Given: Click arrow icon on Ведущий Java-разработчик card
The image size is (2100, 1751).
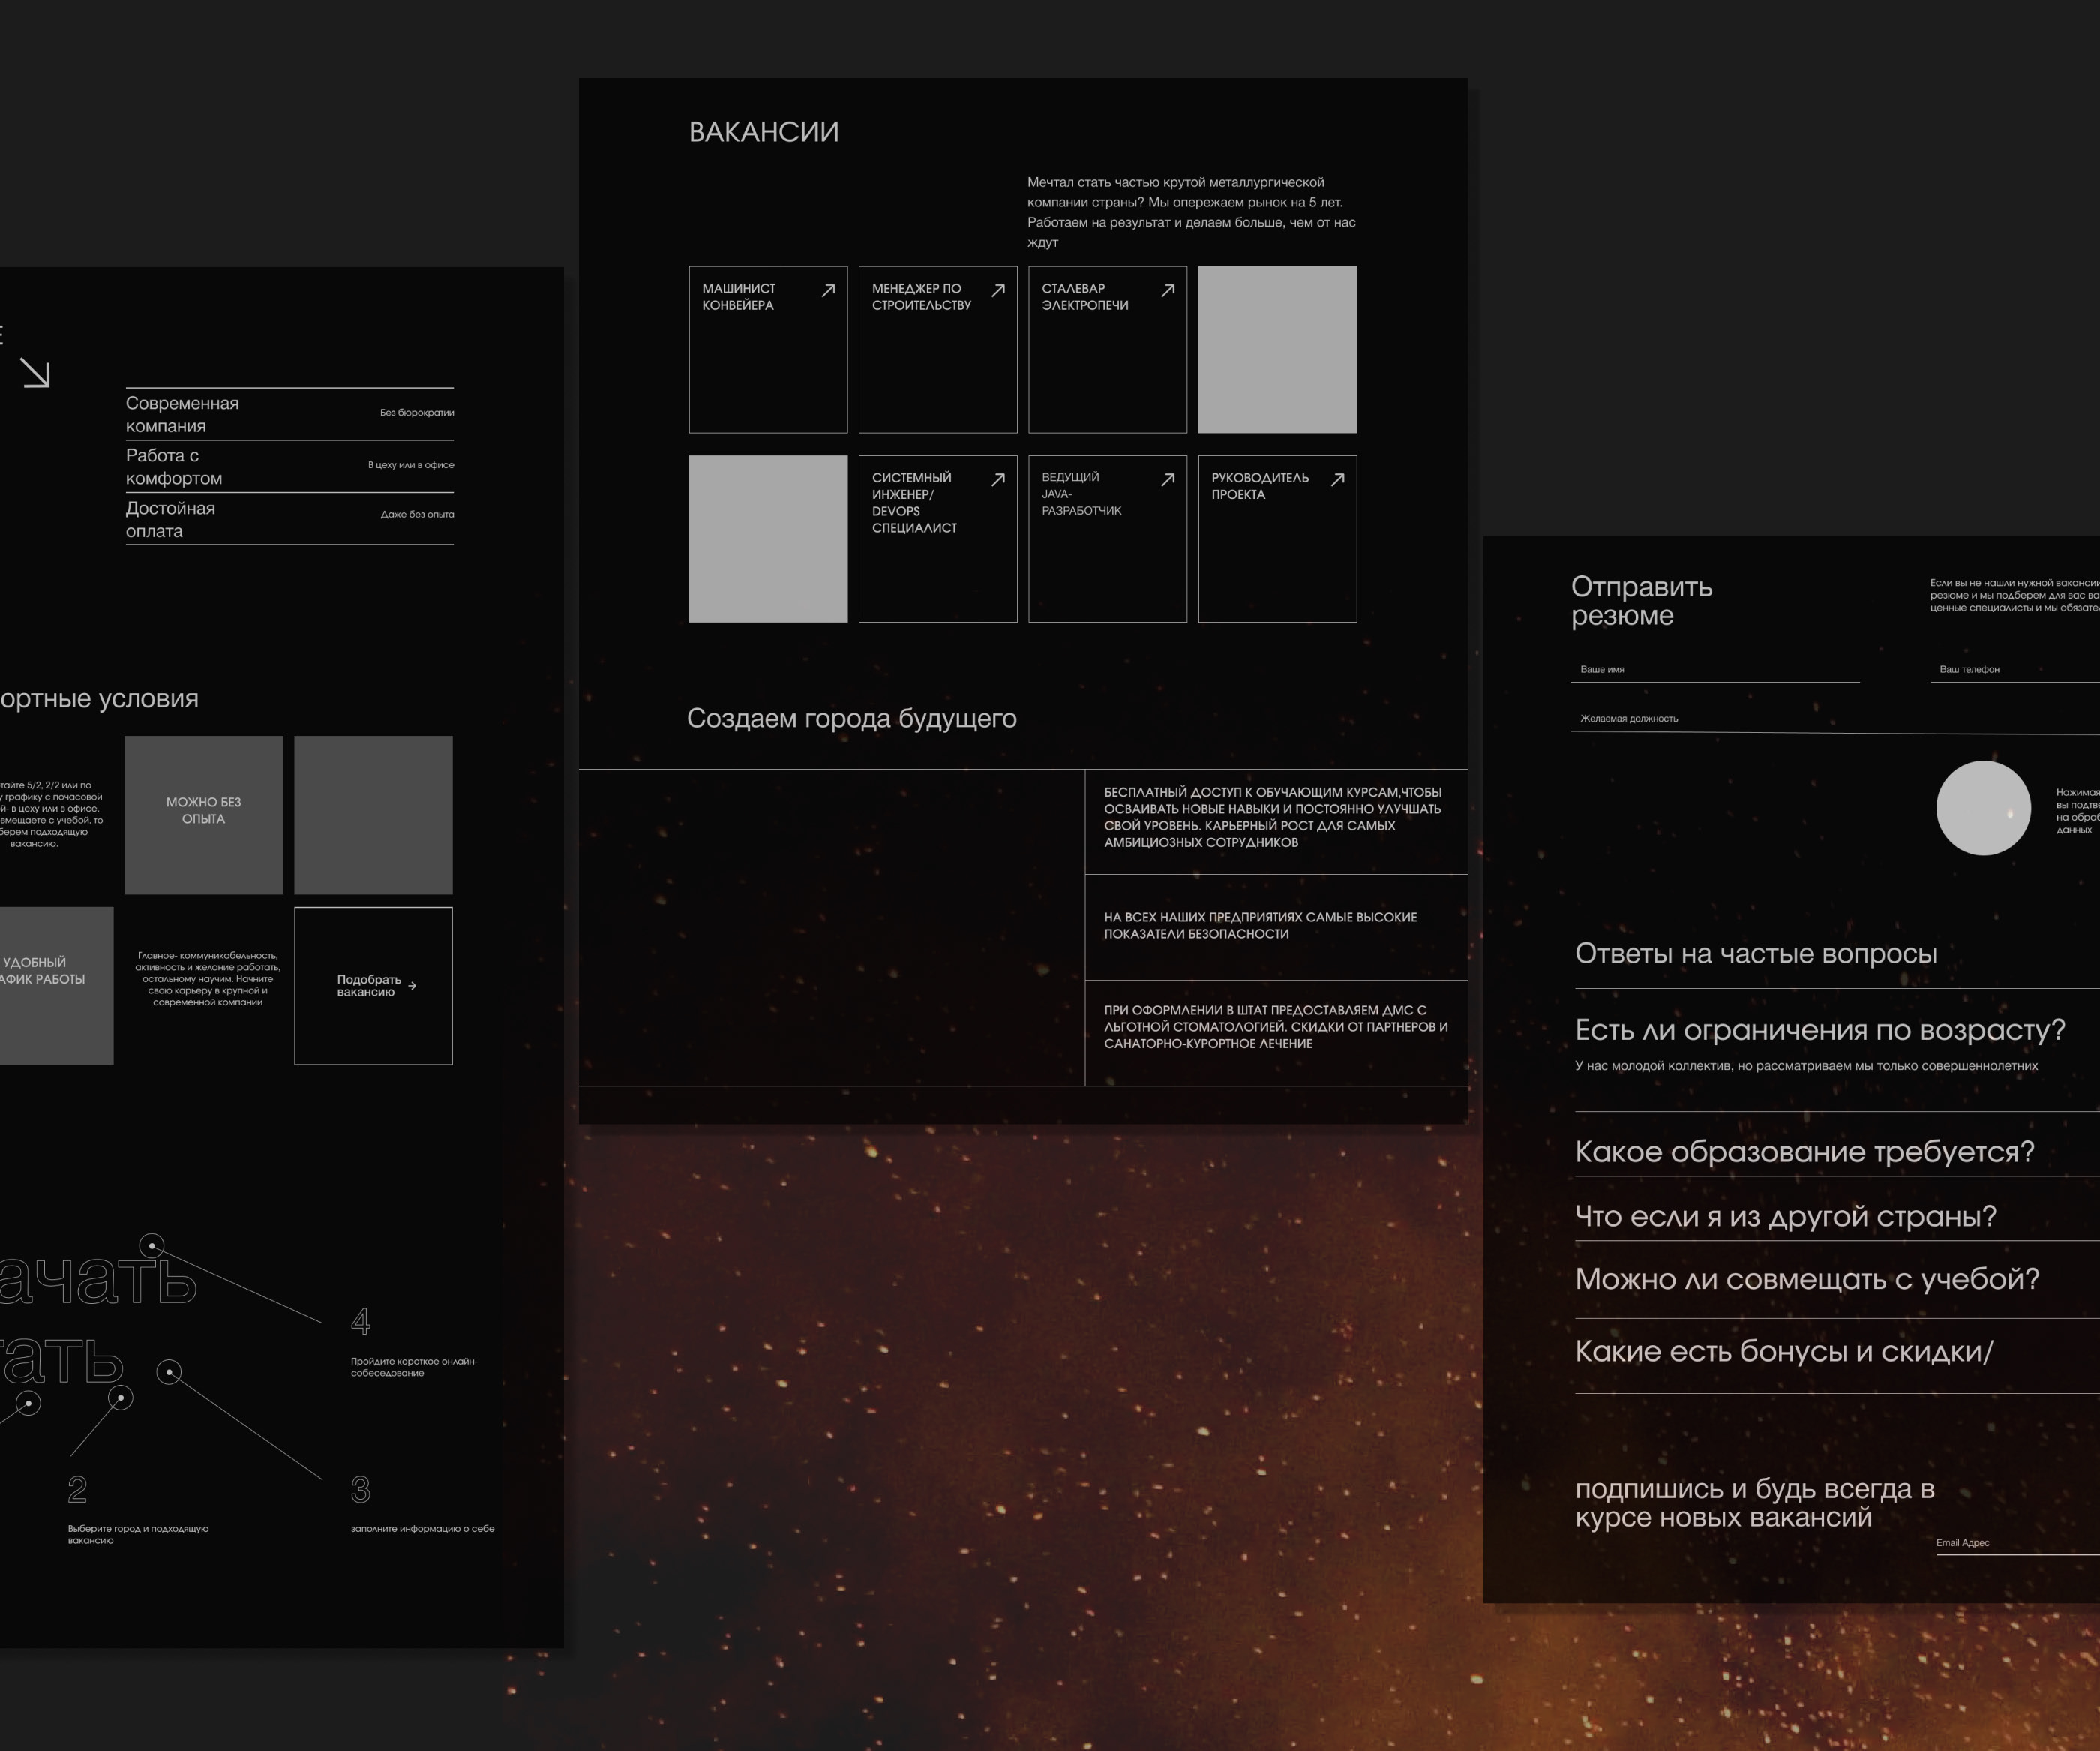Looking at the screenshot, I should coord(1167,480).
